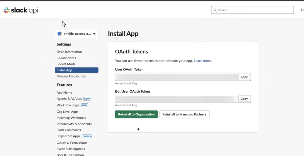Viewport: 304px width, 156px height.
Task: Go to Event Subscriptions
Action: (x=71, y=149)
